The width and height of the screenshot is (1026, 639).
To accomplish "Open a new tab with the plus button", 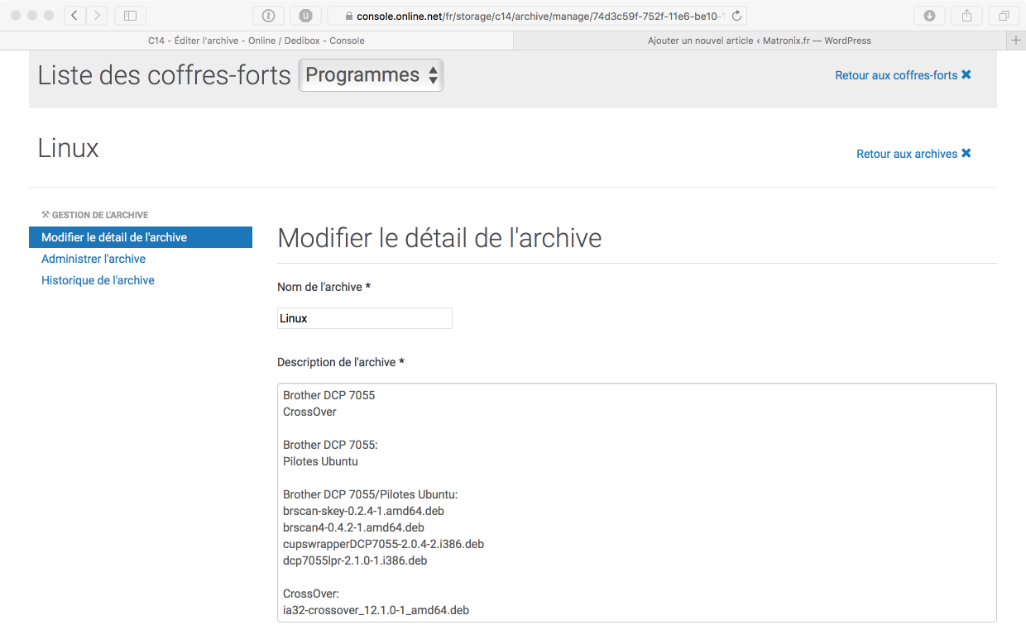I will [x=1015, y=41].
